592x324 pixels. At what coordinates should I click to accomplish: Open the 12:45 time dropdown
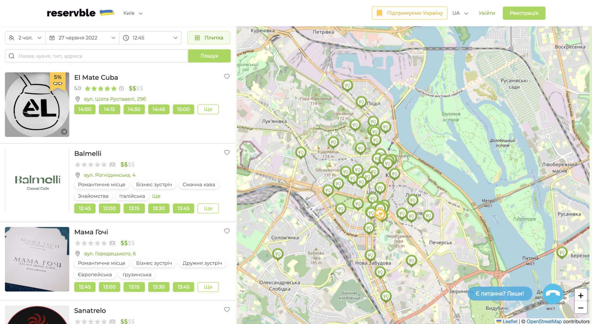150,38
